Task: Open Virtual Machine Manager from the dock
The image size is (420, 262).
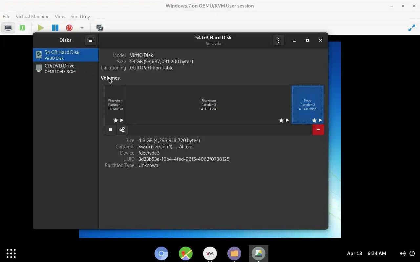Action: pos(210,253)
